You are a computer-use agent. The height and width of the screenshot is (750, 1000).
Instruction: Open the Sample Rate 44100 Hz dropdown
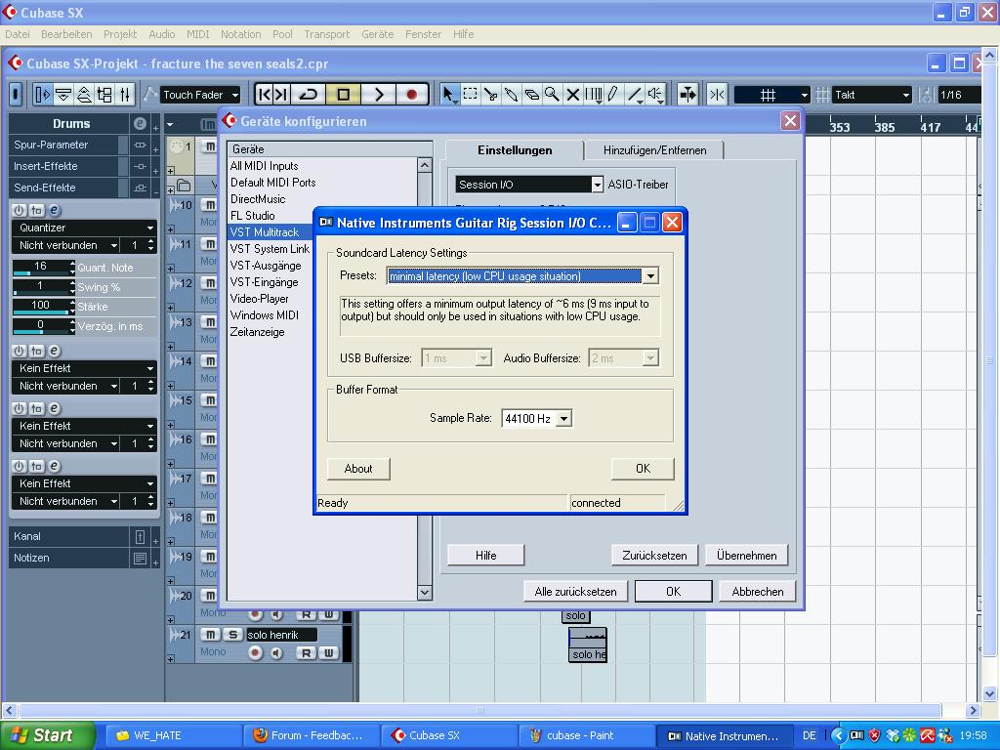[x=563, y=419]
